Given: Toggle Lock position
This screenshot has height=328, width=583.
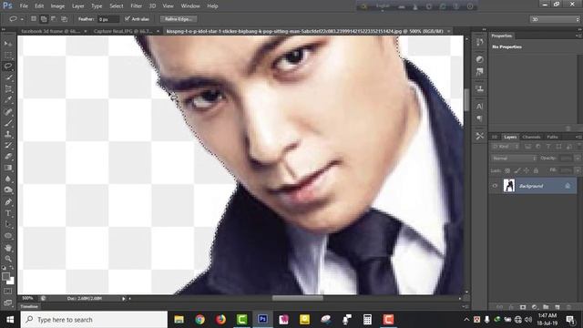Looking at the screenshot, I should [x=527, y=170].
